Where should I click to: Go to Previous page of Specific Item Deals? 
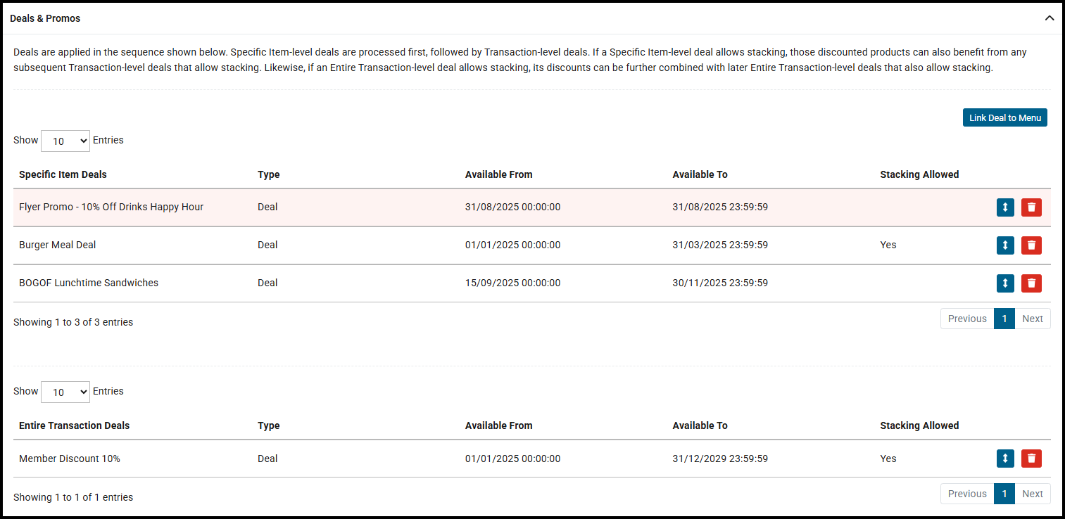click(966, 319)
